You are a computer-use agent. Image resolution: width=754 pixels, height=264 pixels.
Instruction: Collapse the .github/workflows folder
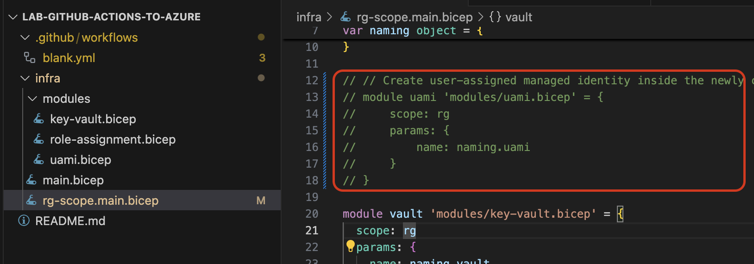click(x=25, y=38)
